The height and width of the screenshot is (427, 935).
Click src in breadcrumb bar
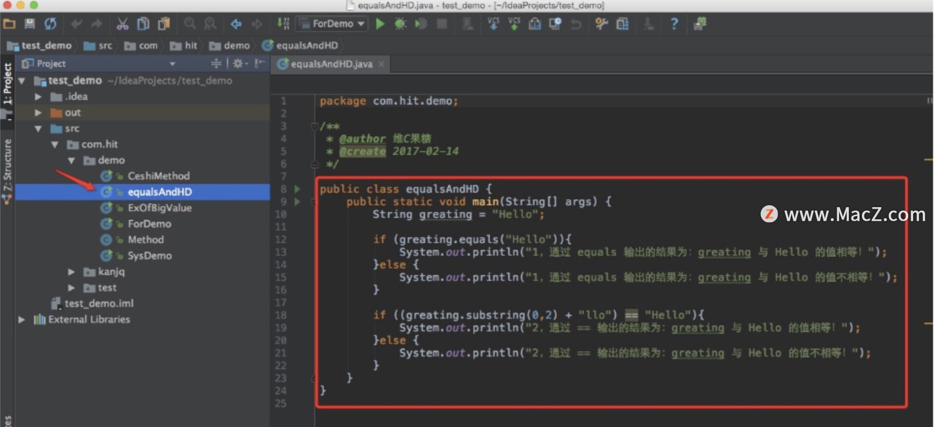(x=98, y=46)
